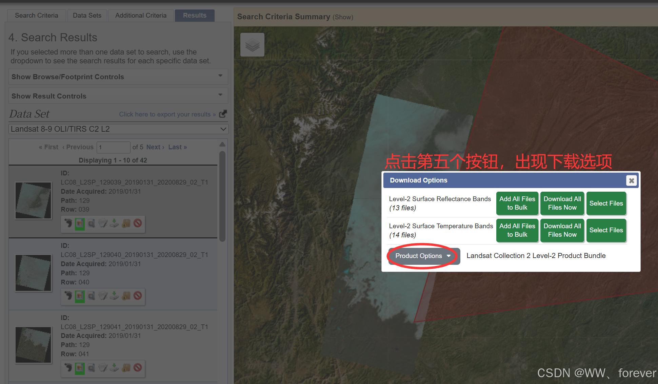Click the results page number field
Screen dimensions: 658x384
pos(113,147)
